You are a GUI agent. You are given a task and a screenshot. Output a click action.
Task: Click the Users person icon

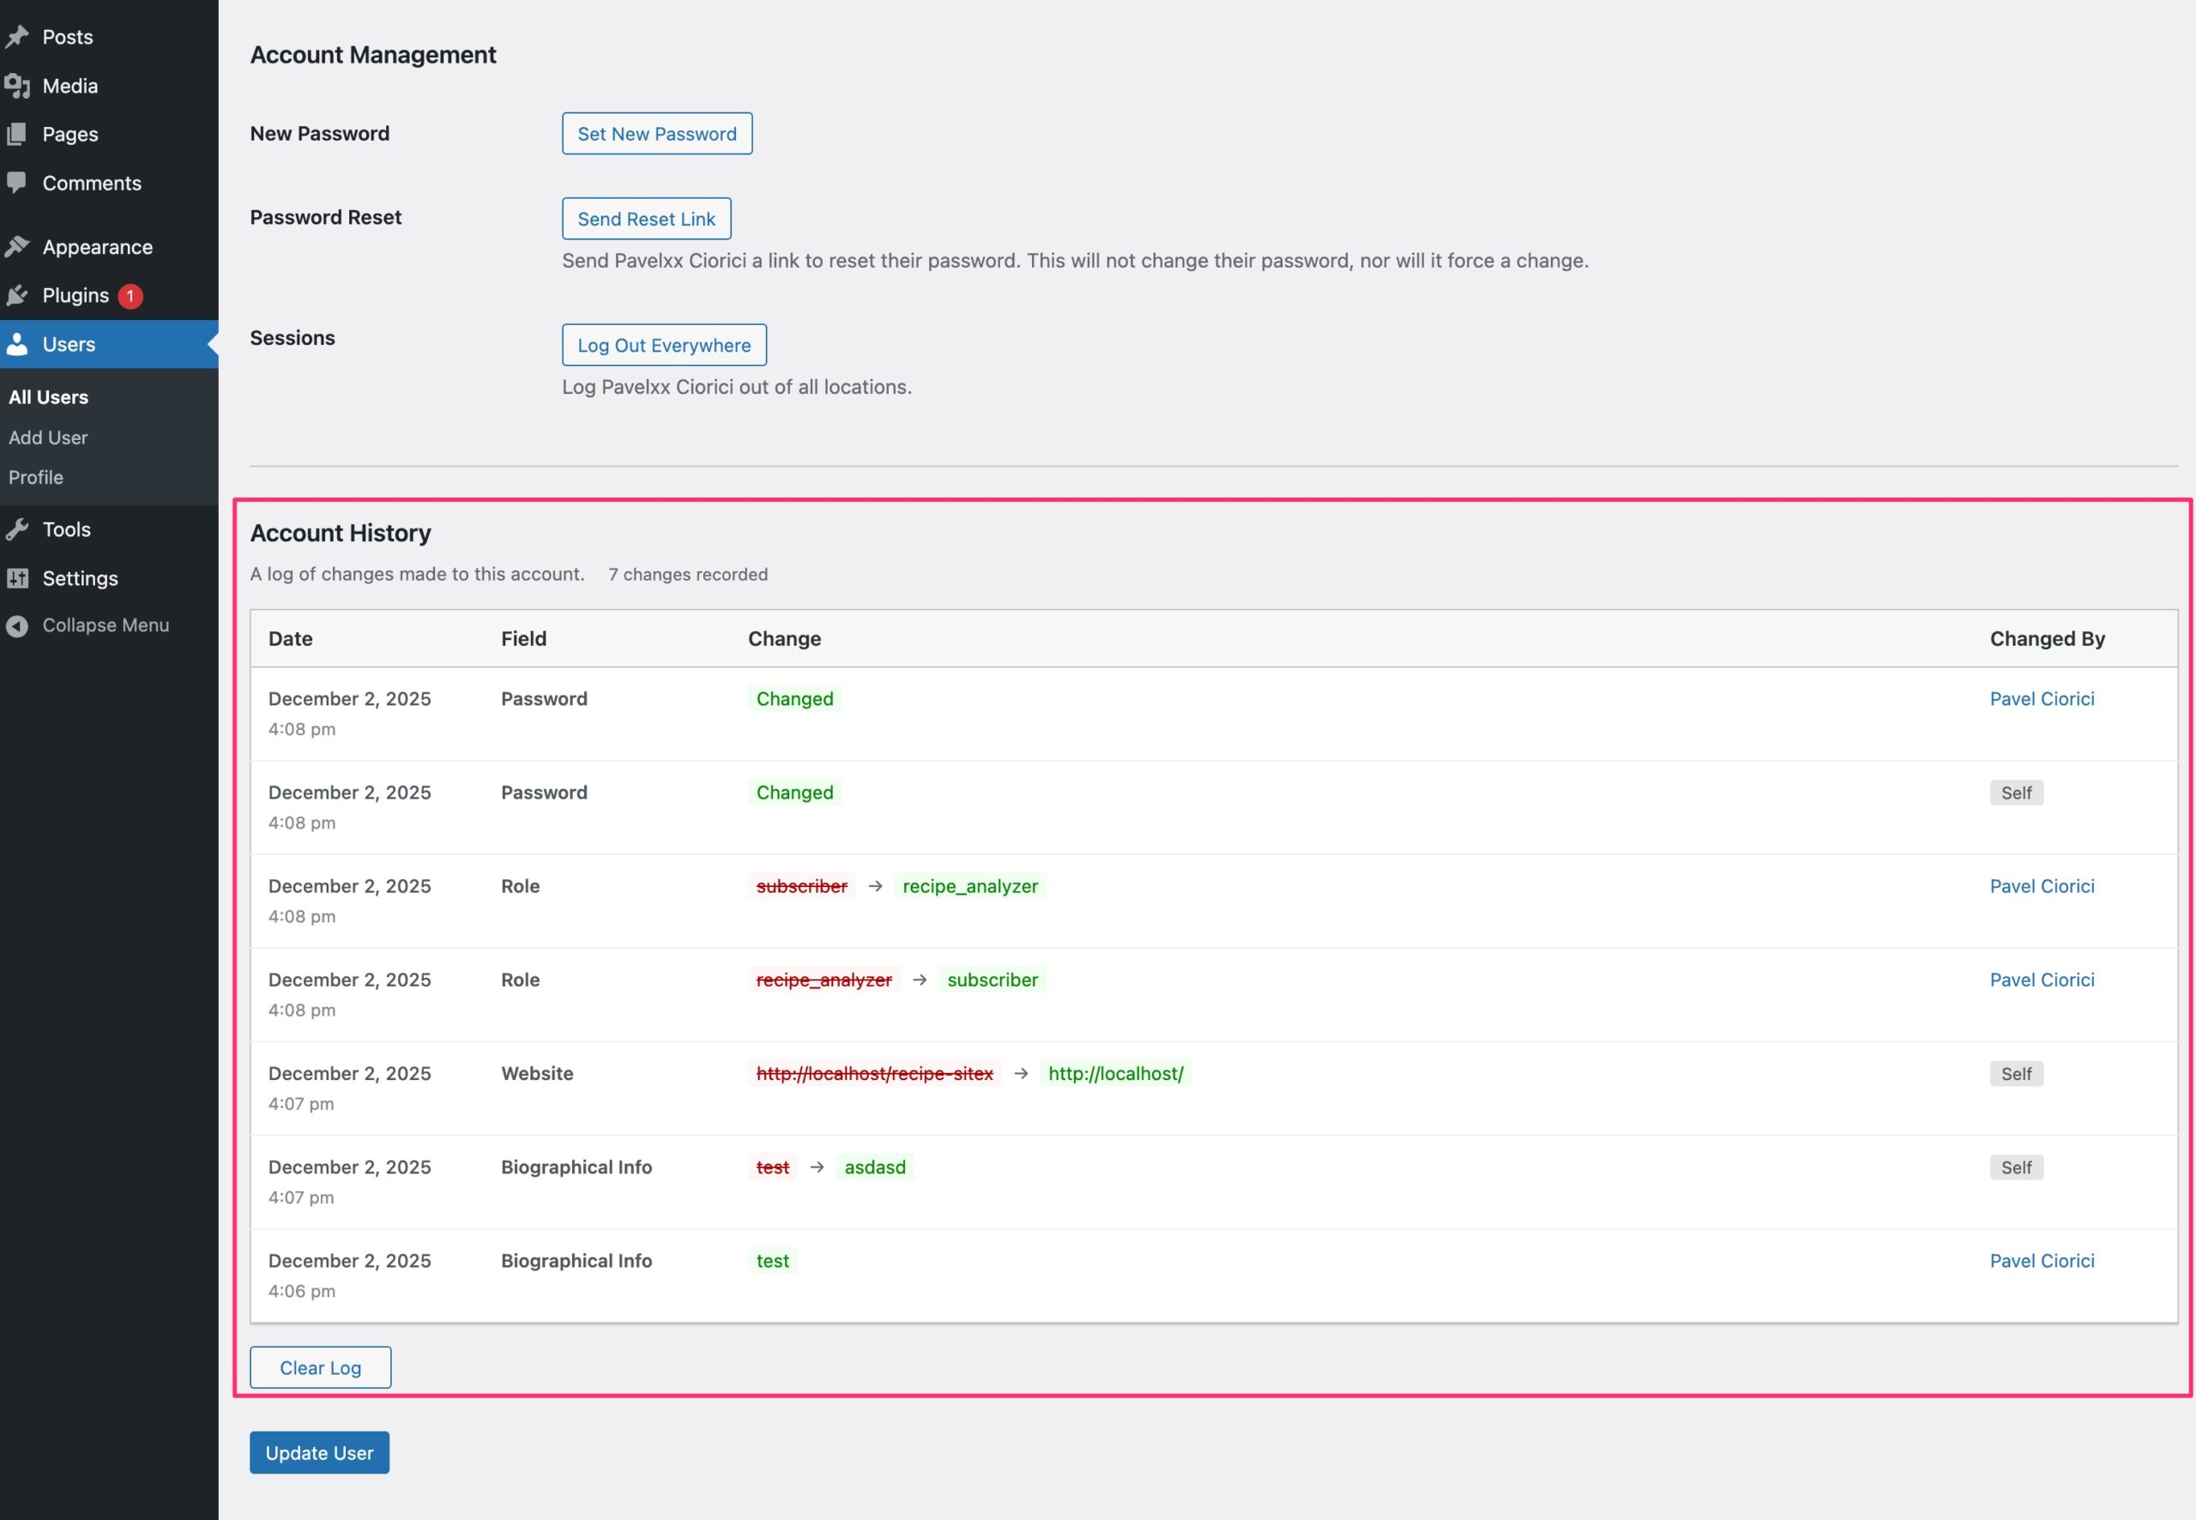pyautogui.click(x=17, y=345)
